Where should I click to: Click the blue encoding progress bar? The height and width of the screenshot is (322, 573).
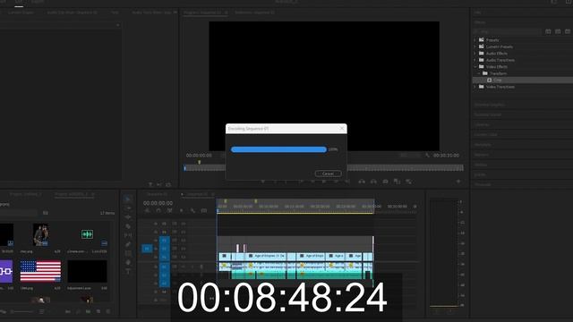coord(278,149)
